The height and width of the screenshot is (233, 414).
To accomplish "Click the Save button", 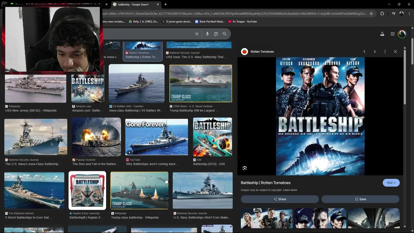I will pos(360,199).
